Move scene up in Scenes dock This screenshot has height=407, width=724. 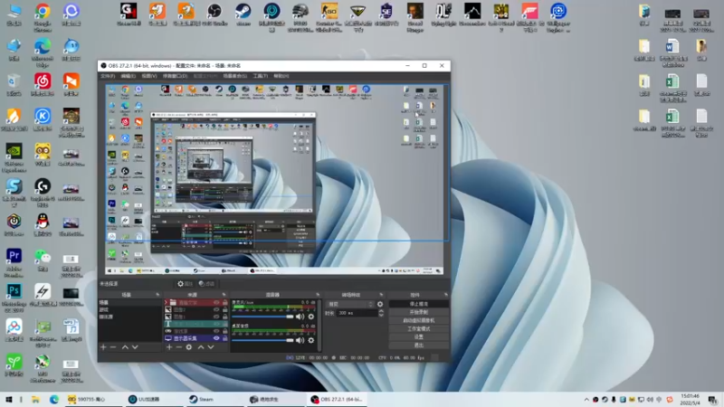click(125, 347)
